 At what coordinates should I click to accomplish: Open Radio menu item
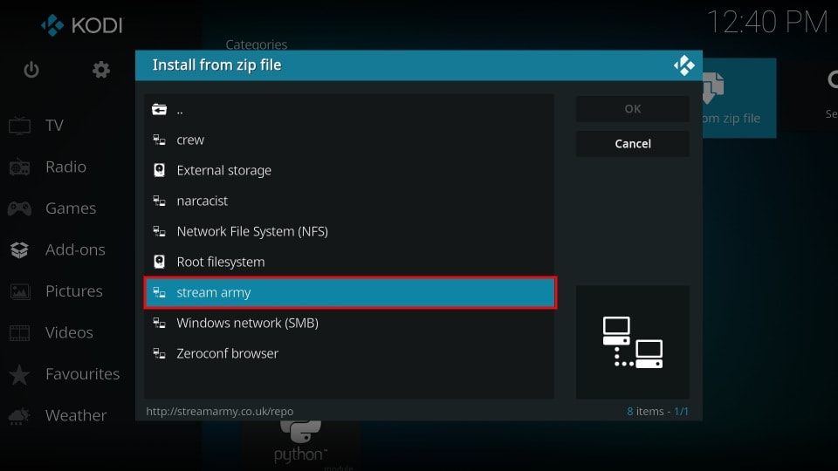[65, 167]
